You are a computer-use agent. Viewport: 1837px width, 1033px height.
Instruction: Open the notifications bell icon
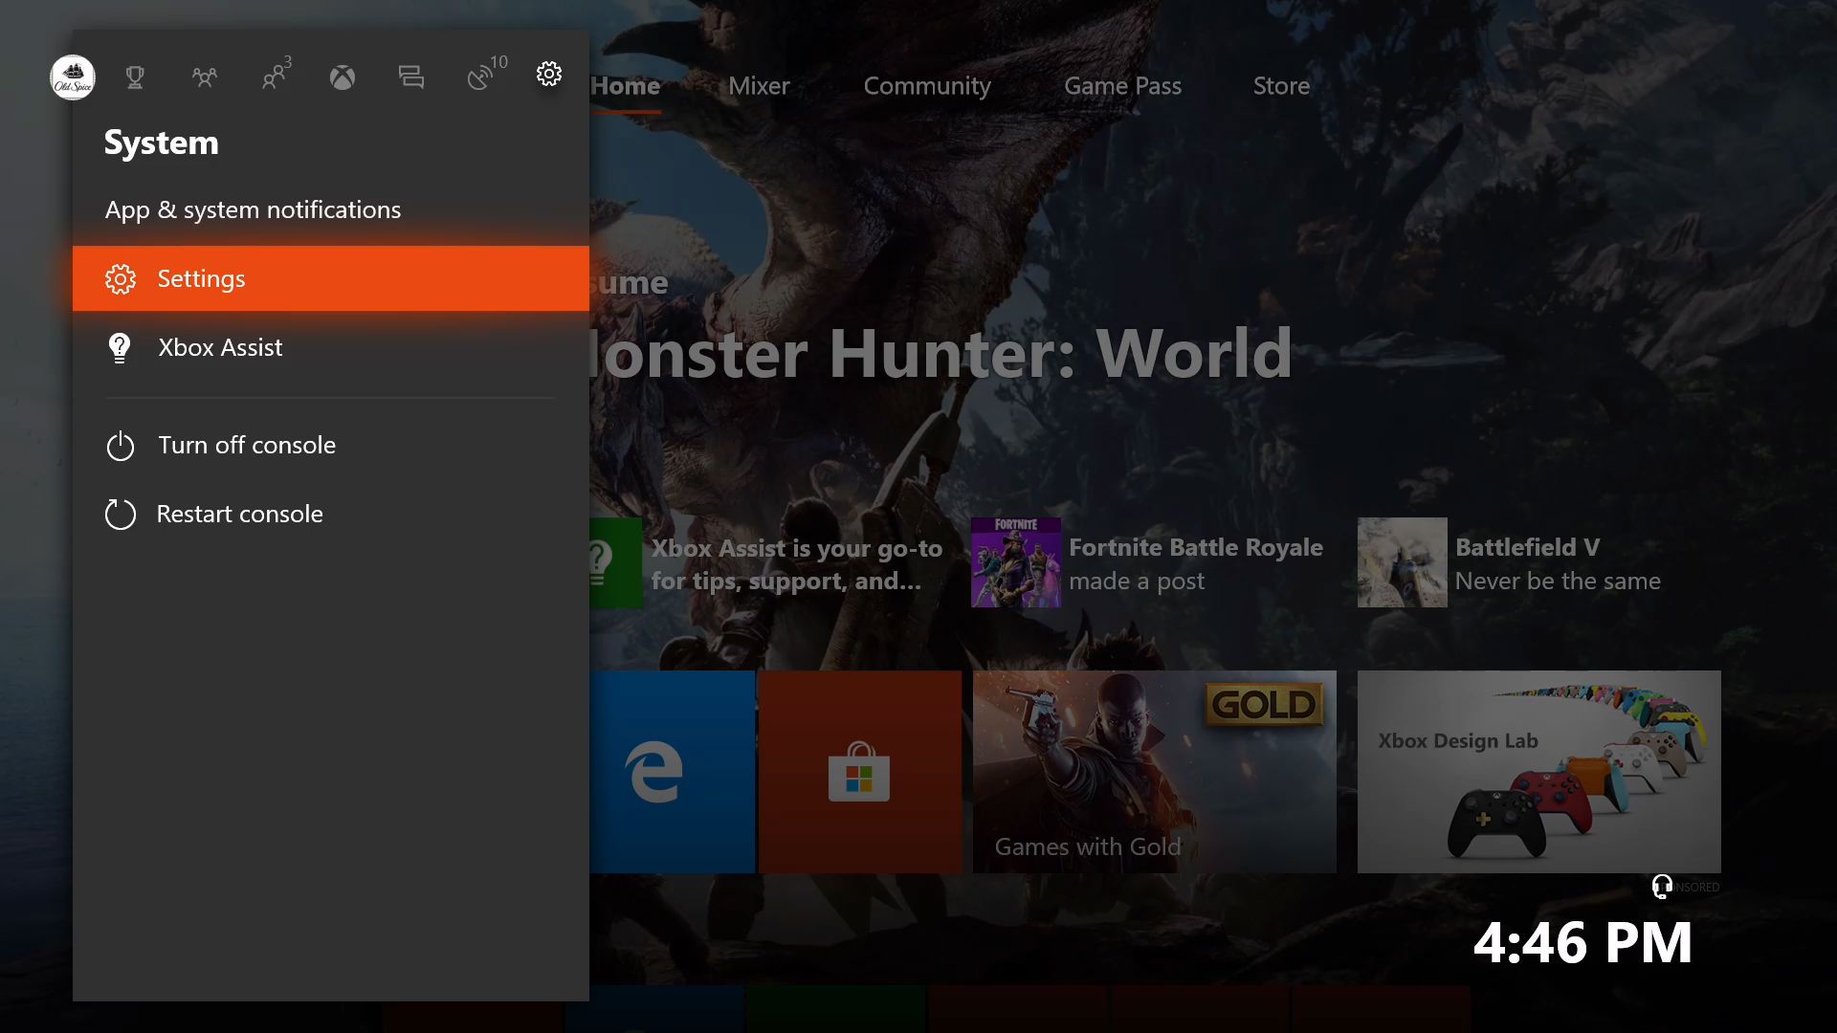point(478,75)
